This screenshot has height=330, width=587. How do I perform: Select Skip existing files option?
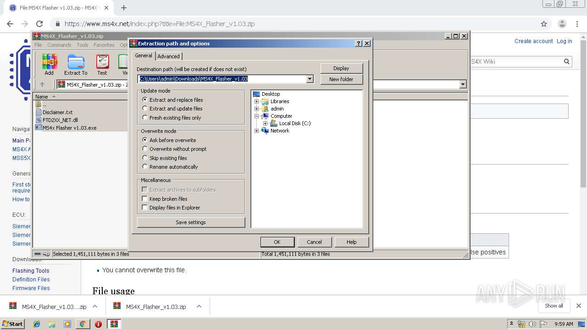165,158
